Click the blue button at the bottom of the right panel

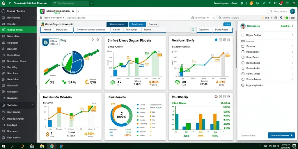tap(281, 135)
